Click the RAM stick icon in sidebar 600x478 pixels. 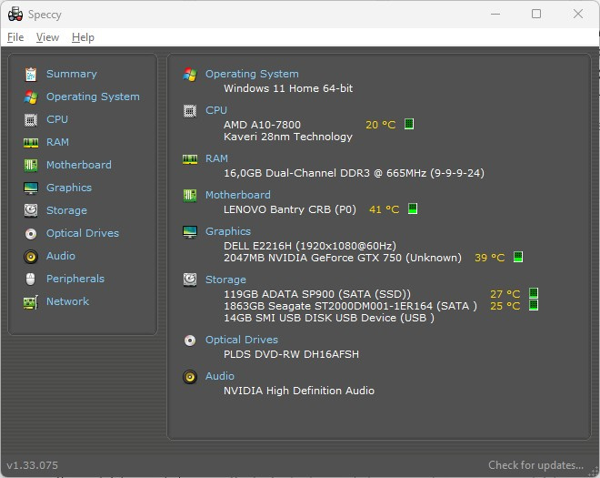31,143
